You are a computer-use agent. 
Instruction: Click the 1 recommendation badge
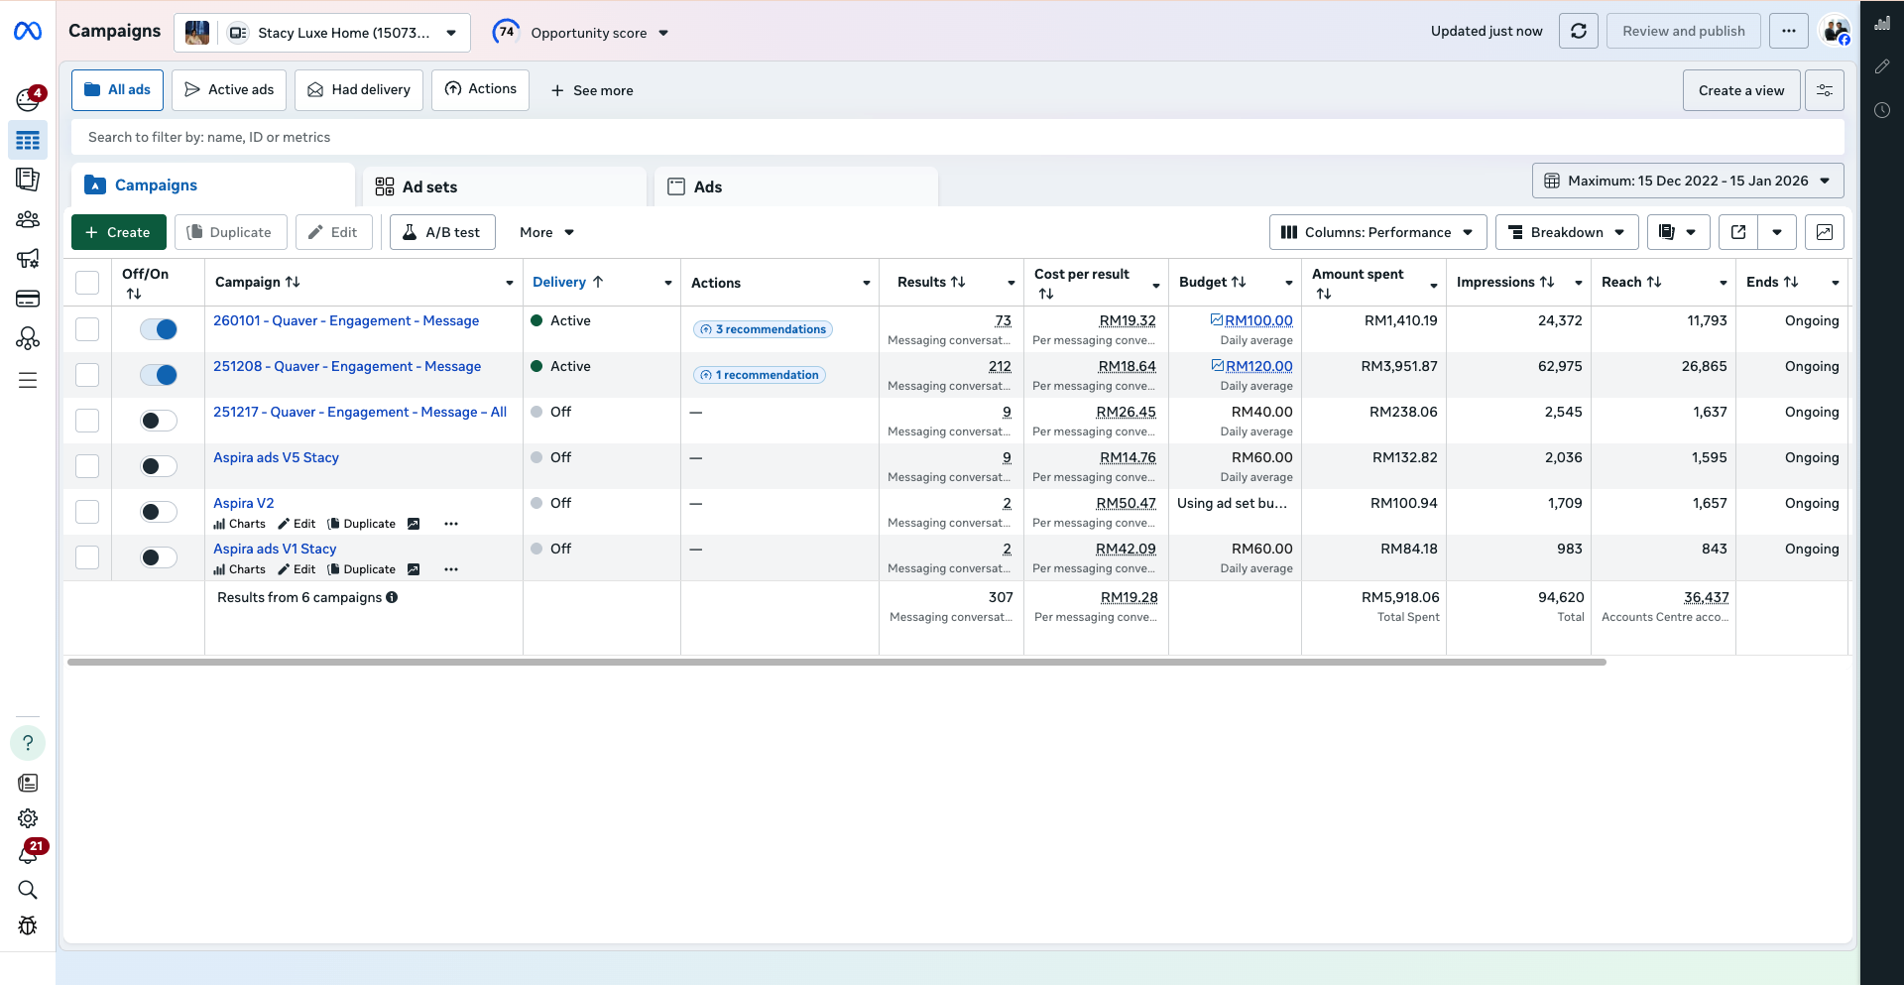tap(760, 375)
